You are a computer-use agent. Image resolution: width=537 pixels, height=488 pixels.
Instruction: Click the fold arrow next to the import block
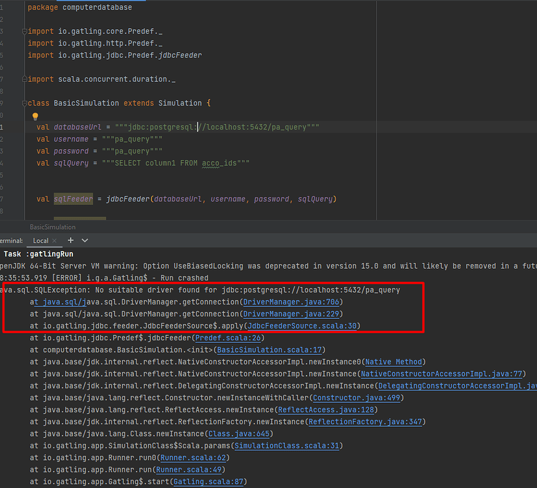[x=23, y=31]
